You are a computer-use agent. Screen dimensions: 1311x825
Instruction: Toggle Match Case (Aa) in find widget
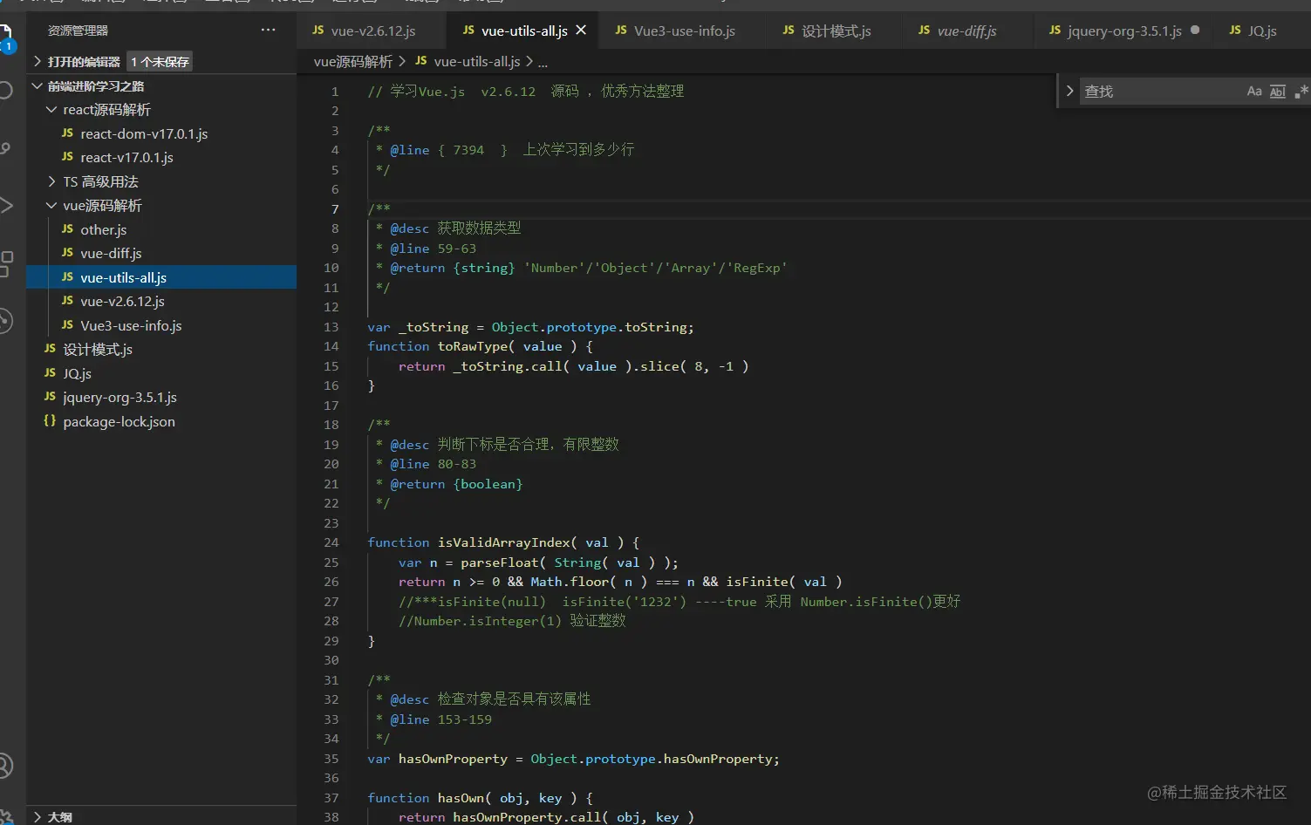pyautogui.click(x=1254, y=92)
